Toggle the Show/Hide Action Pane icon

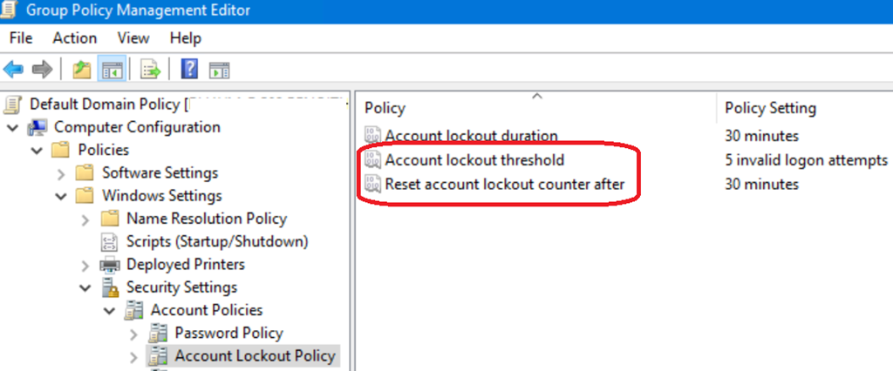point(219,71)
